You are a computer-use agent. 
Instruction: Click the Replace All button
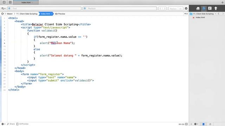pyautogui.click(x=180, y=8)
